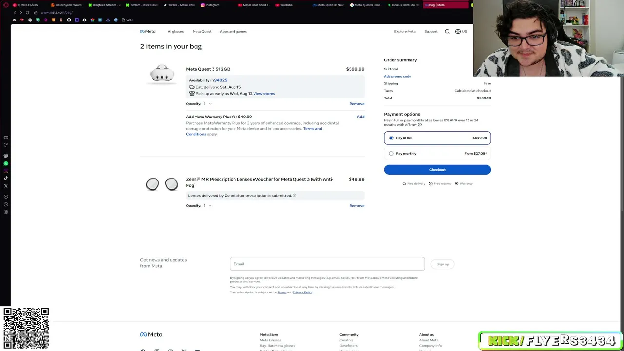Go back with the browser back arrow

14,12
